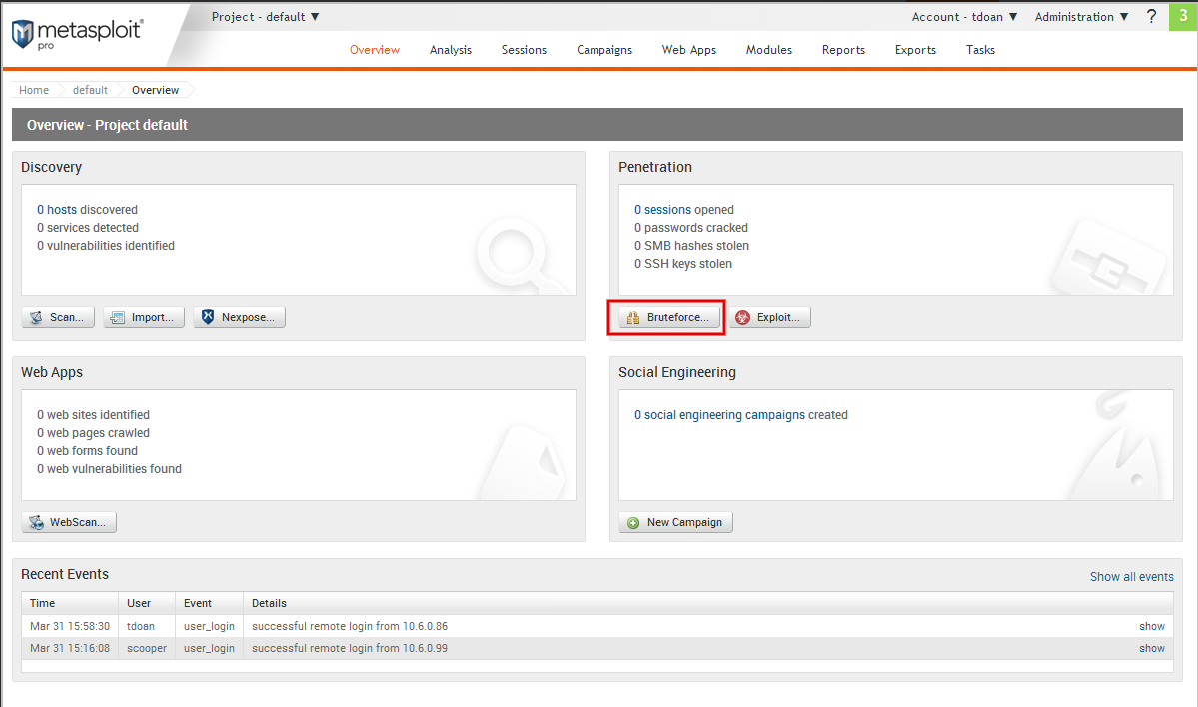This screenshot has height=707, width=1198.
Task: Show details for tdoan login event
Action: pos(1151,627)
